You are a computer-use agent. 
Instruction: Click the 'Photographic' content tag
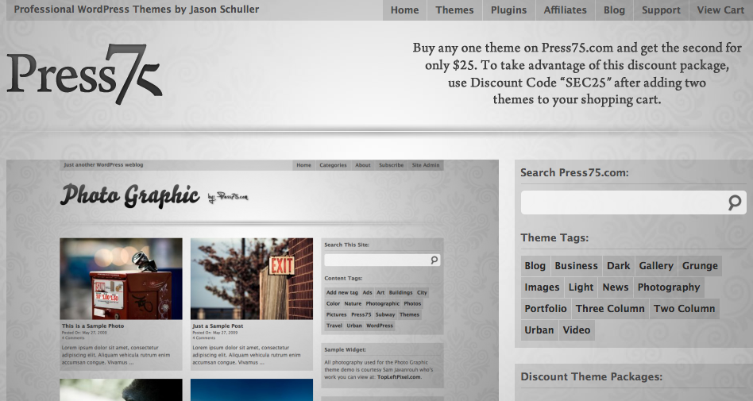382,303
